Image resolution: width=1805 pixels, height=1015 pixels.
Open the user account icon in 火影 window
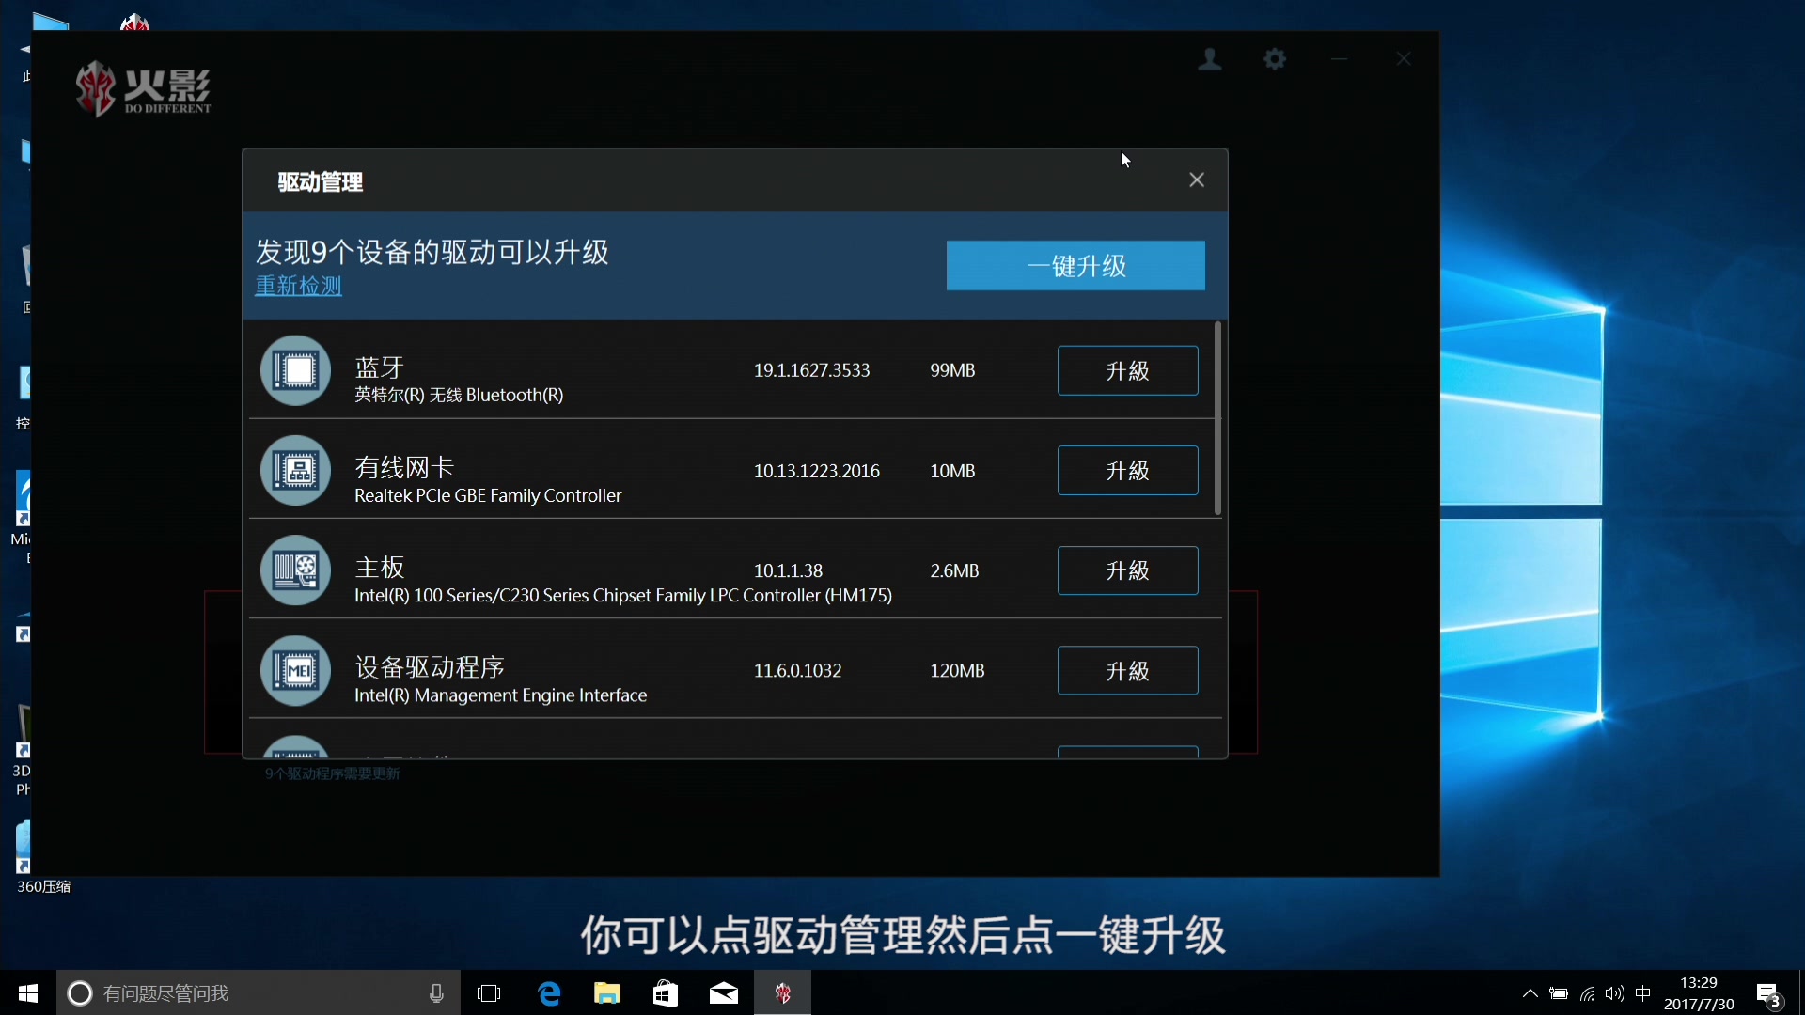(1210, 59)
